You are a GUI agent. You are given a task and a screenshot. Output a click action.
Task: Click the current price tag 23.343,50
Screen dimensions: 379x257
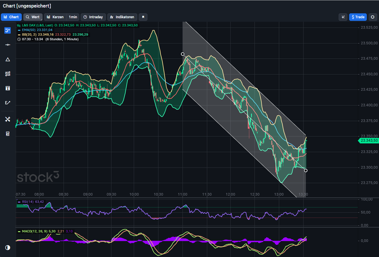click(369, 141)
